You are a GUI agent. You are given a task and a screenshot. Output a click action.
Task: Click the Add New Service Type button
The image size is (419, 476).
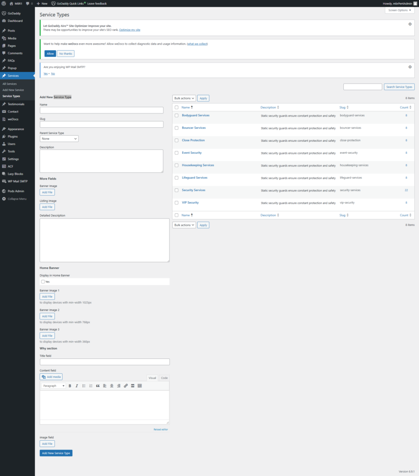(56, 453)
